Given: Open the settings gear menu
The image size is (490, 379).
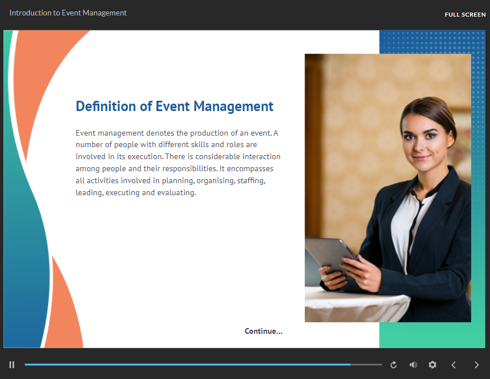Looking at the screenshot, I should [x=433, y=365].
